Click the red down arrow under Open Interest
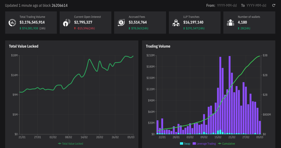Image resolution: width=281 pixels, height=148 pixels. pyautogui.click(x=75, y=29)
